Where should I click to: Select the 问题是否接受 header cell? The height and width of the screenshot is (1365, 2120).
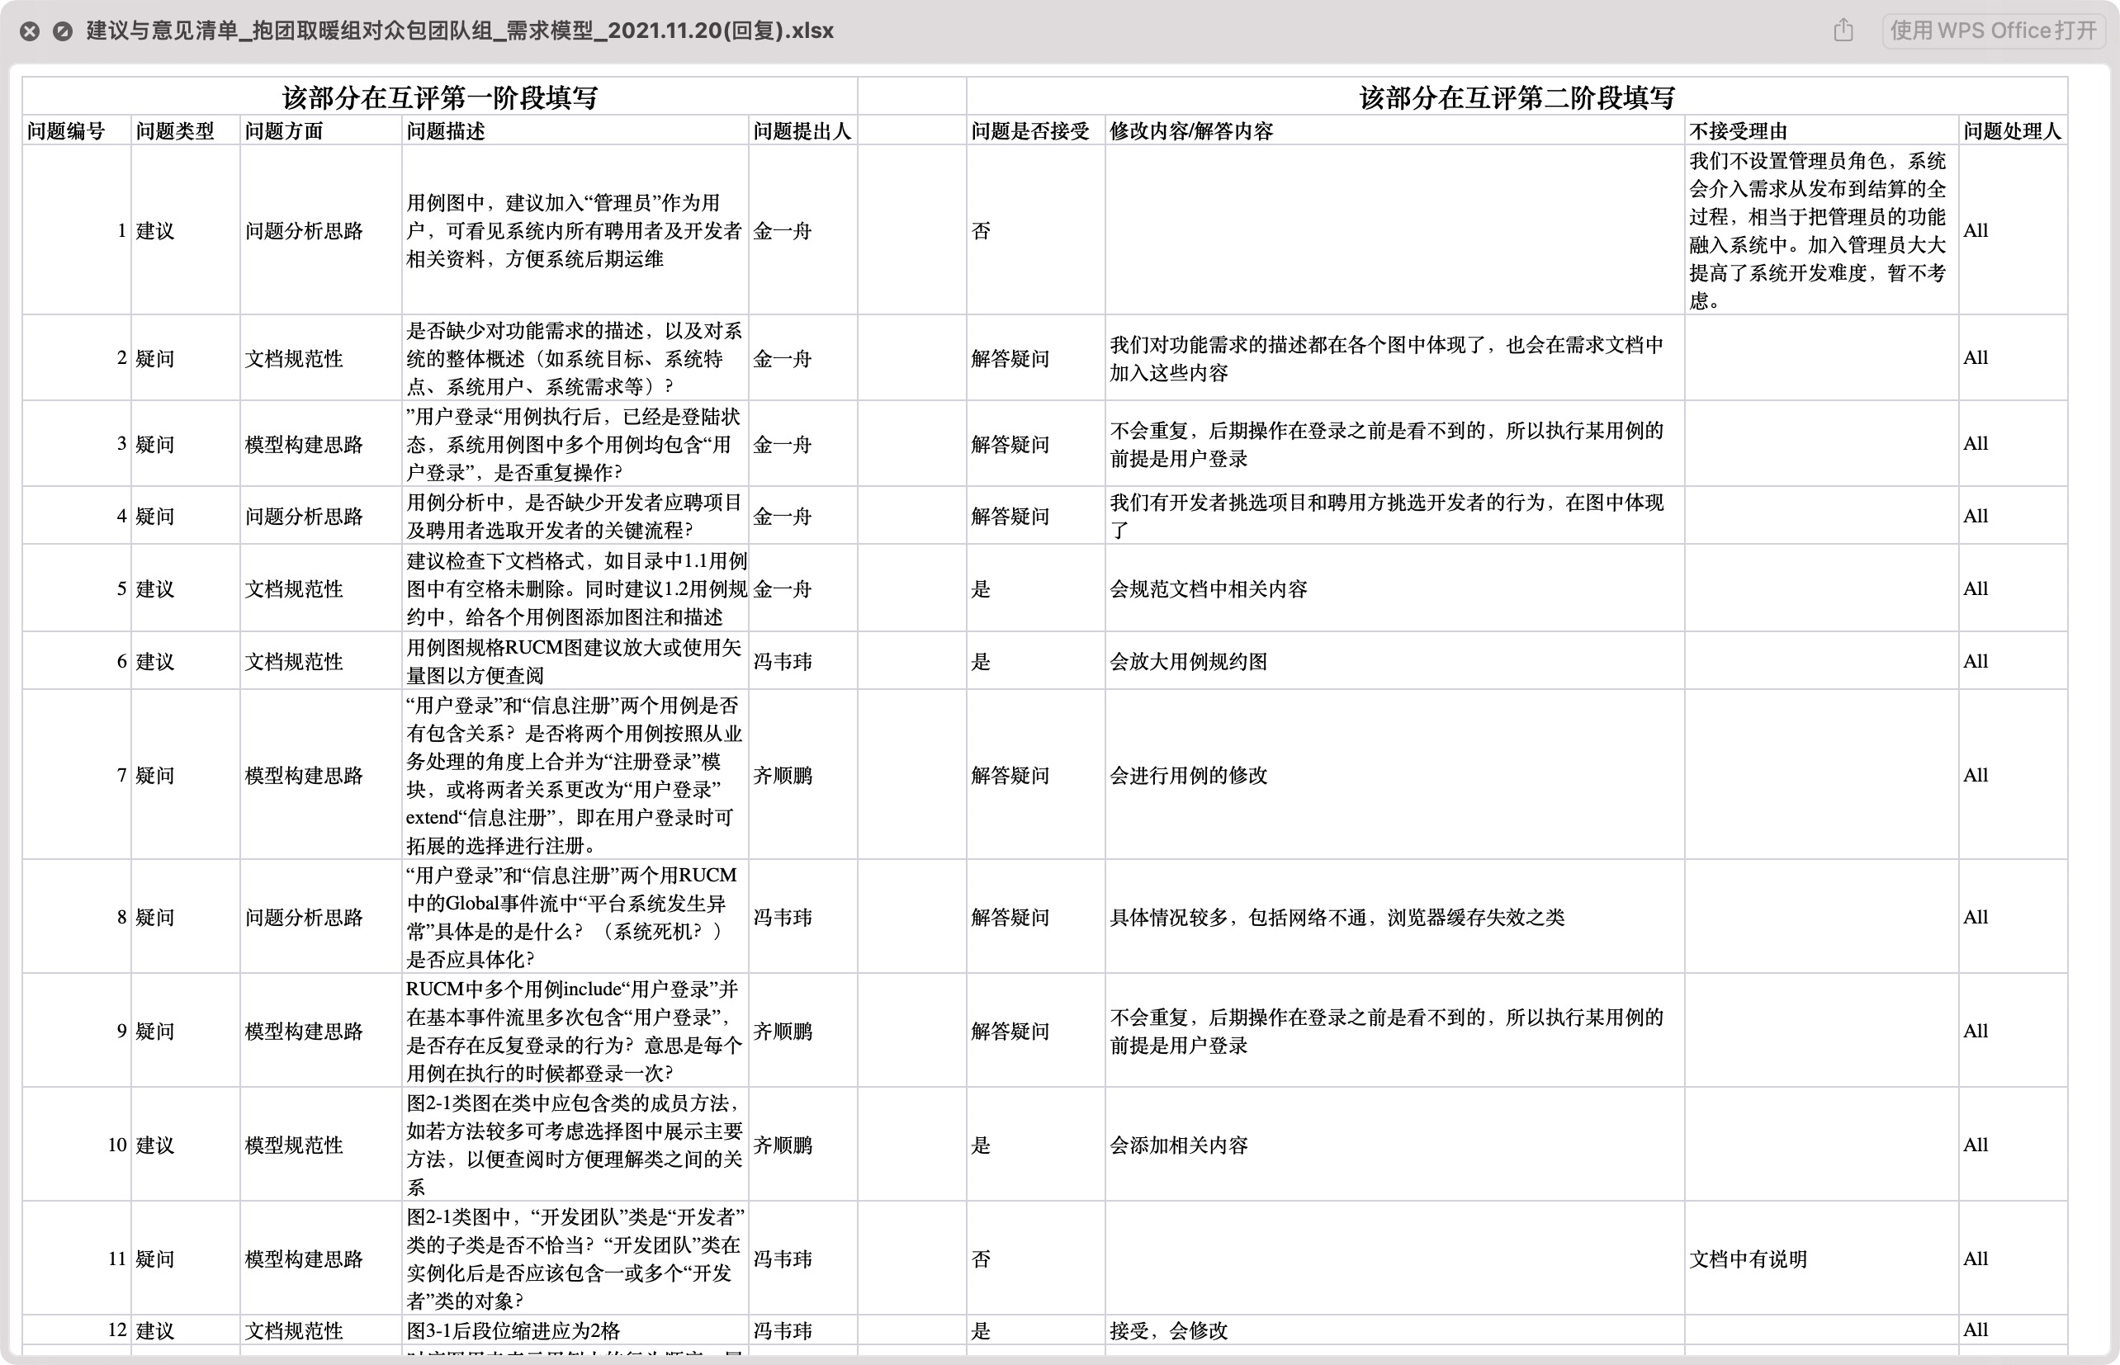tap(1029, 131)
